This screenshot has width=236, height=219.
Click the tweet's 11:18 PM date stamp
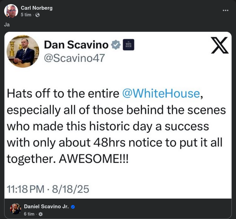click(48, 189)
